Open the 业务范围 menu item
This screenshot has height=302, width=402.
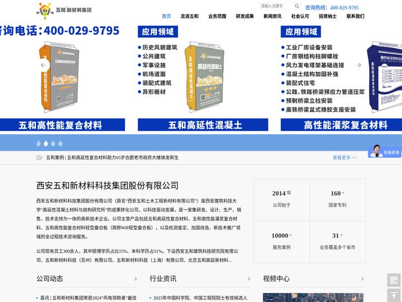[x=217, y=16]
